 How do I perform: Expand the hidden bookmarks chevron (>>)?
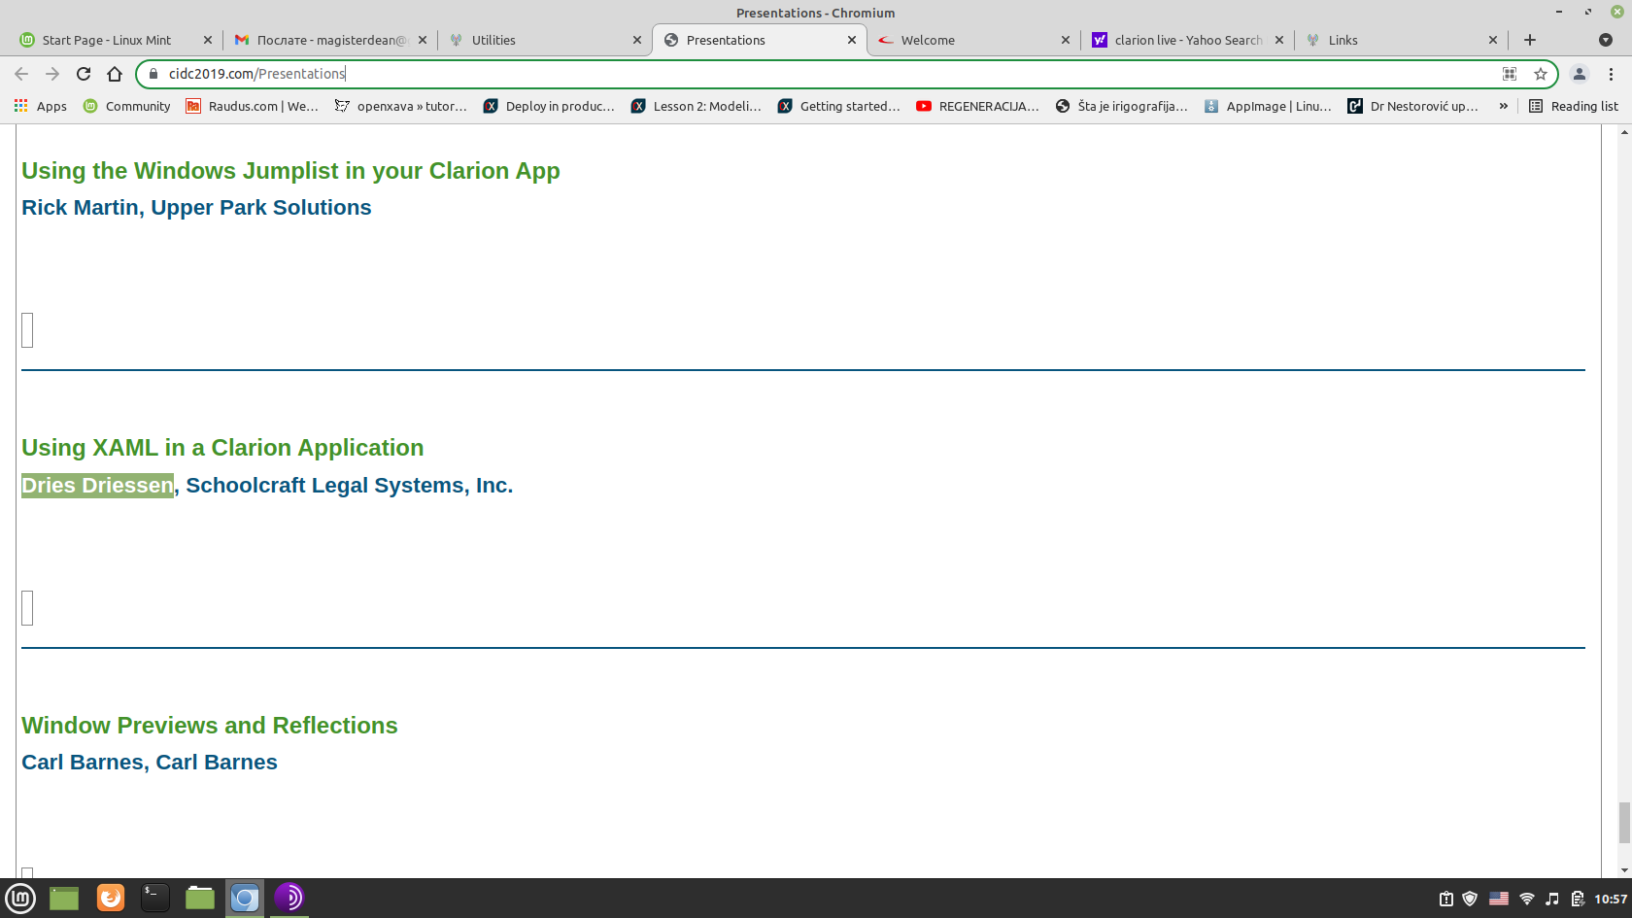[1503, 106]
